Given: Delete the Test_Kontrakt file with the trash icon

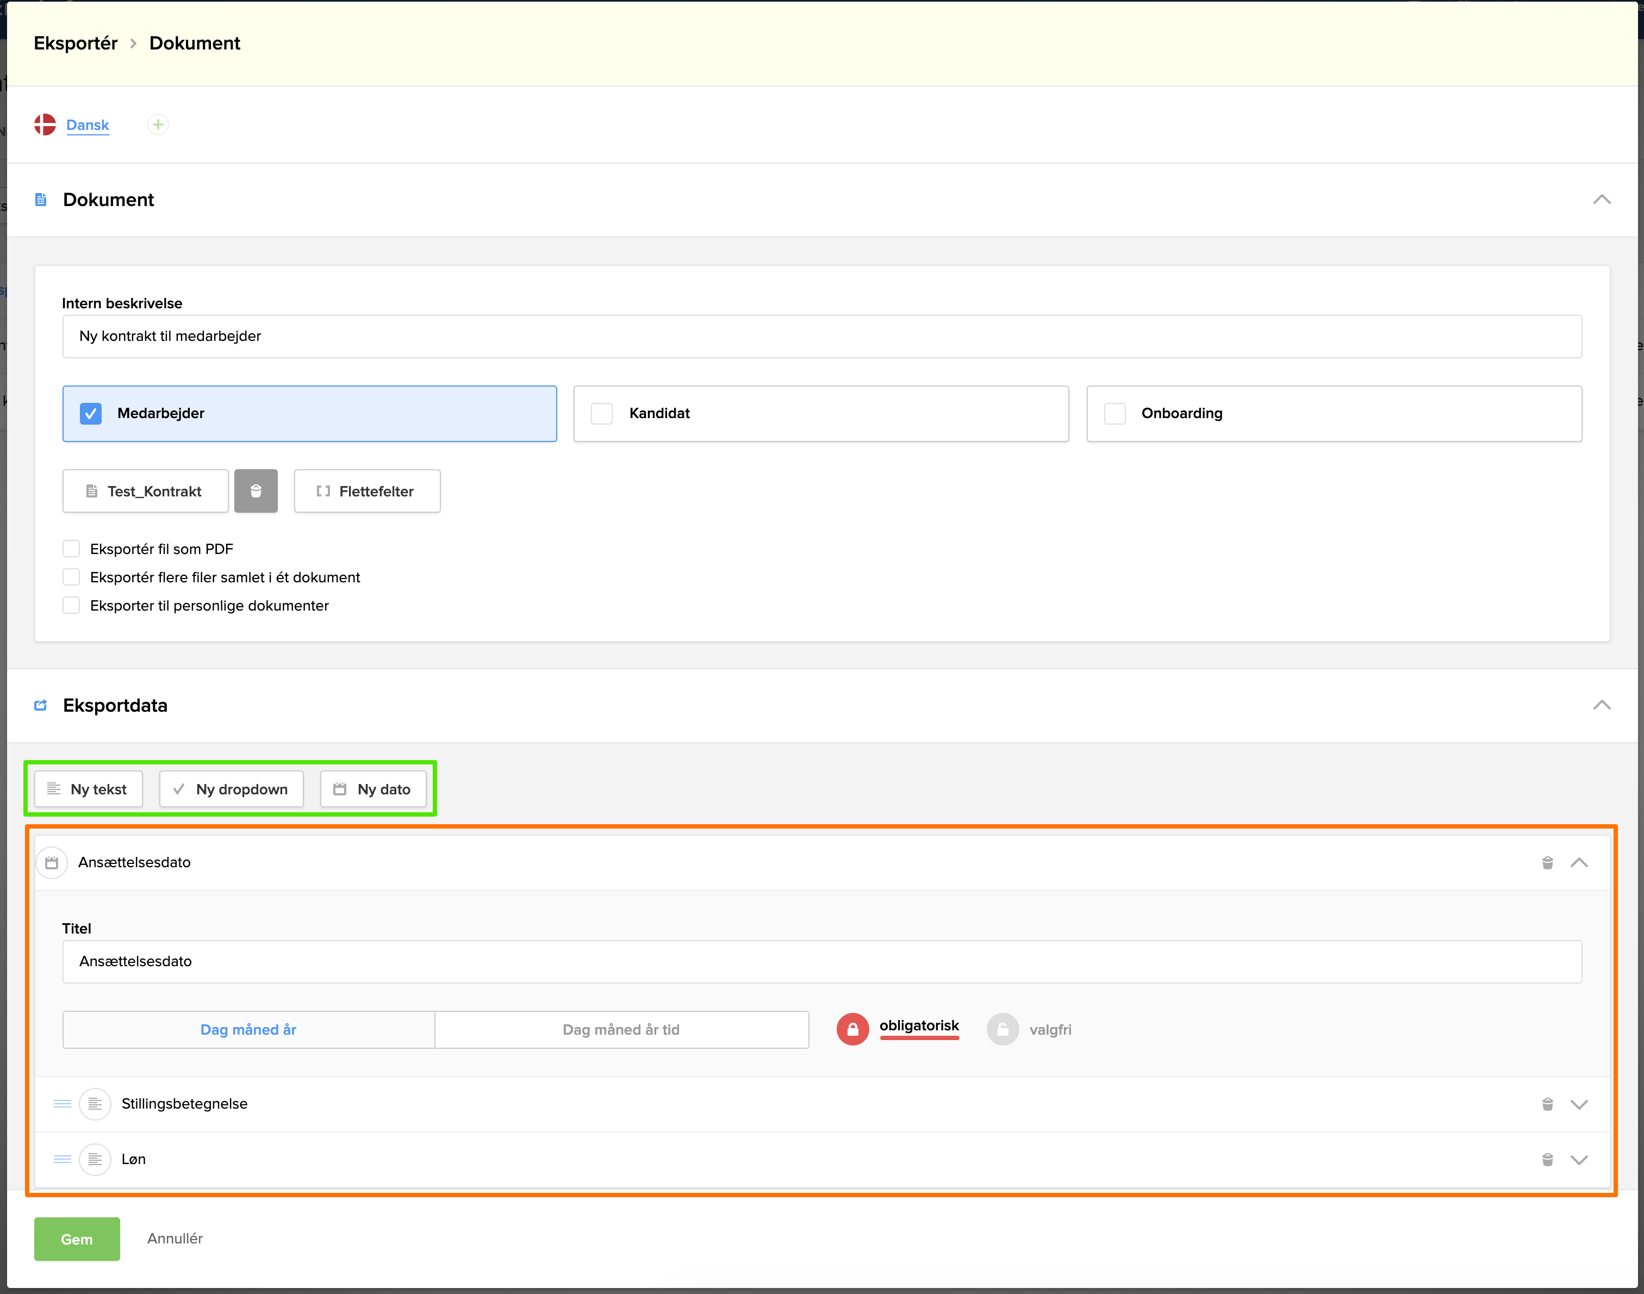Looking at the screenshot, I should tap(256, 491).
